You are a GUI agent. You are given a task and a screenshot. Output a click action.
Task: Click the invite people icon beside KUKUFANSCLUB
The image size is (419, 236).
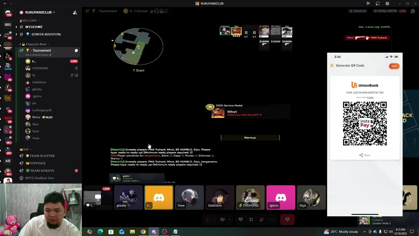[75, 12]
